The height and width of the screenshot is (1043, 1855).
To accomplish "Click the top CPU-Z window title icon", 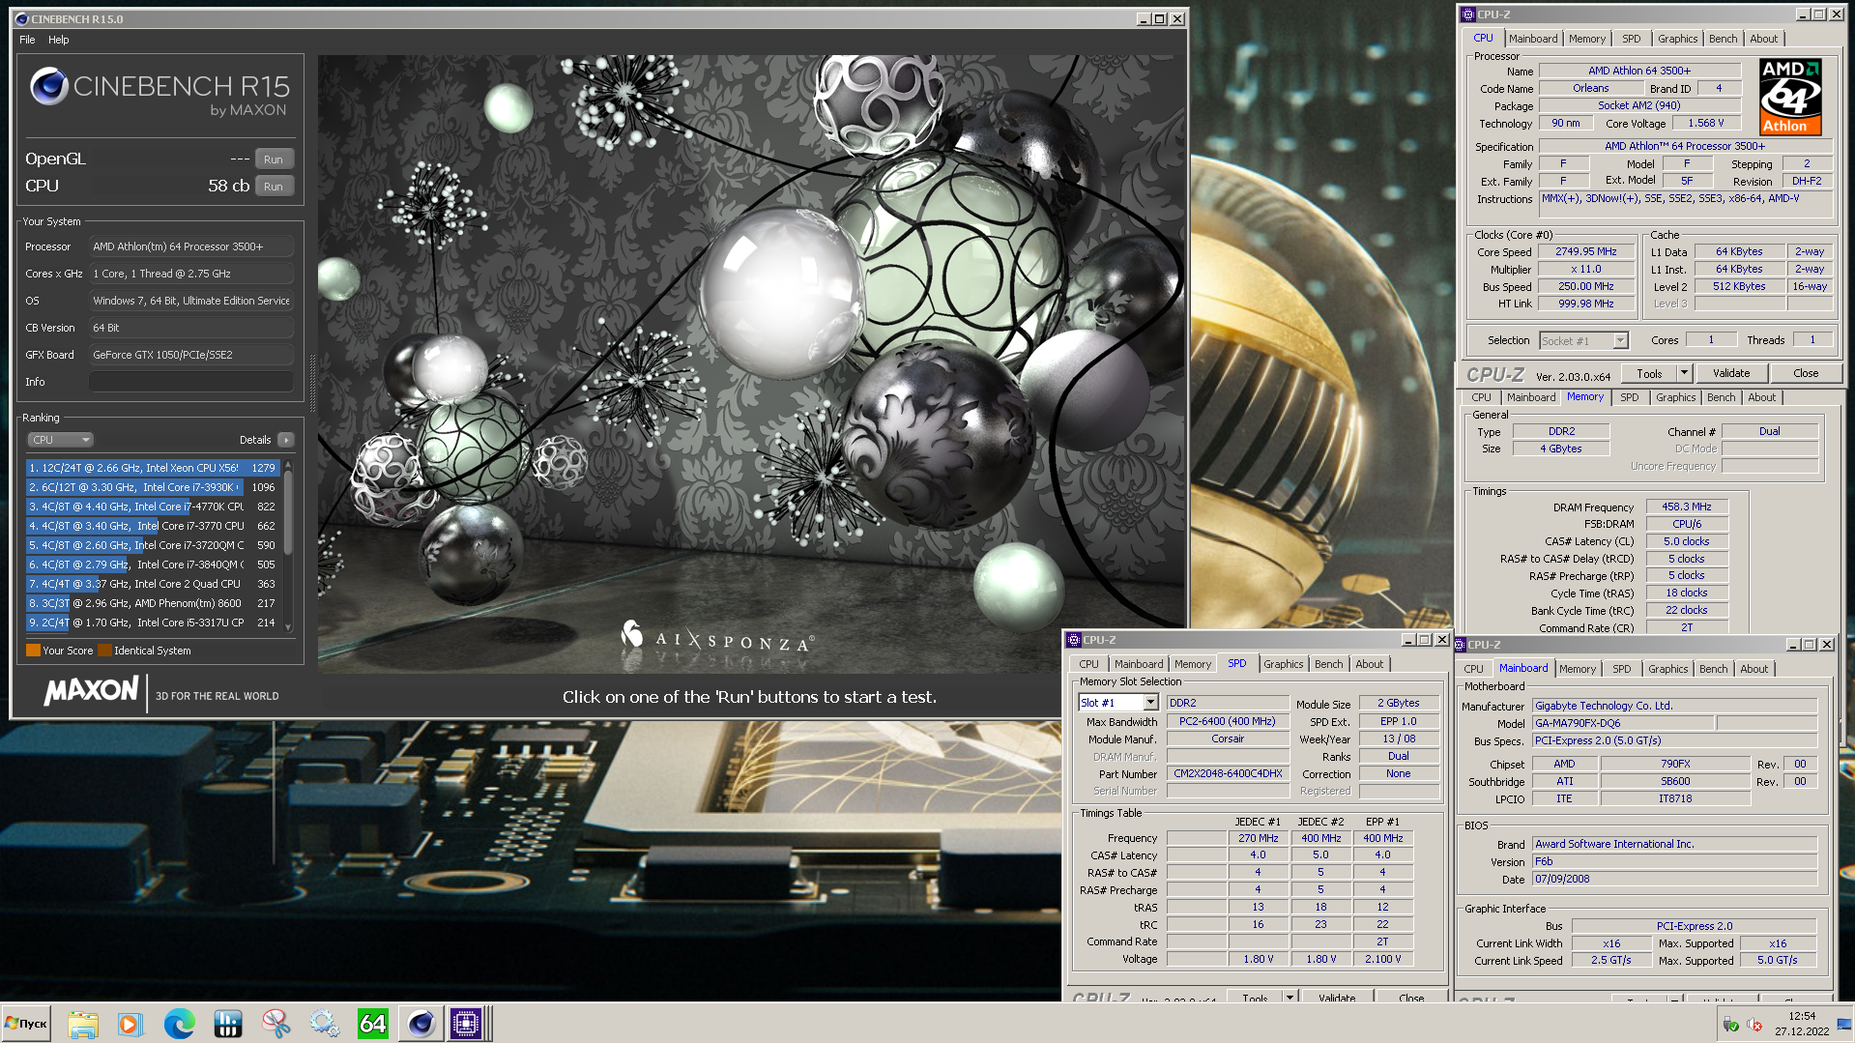I will click(x=1468, y=14).
